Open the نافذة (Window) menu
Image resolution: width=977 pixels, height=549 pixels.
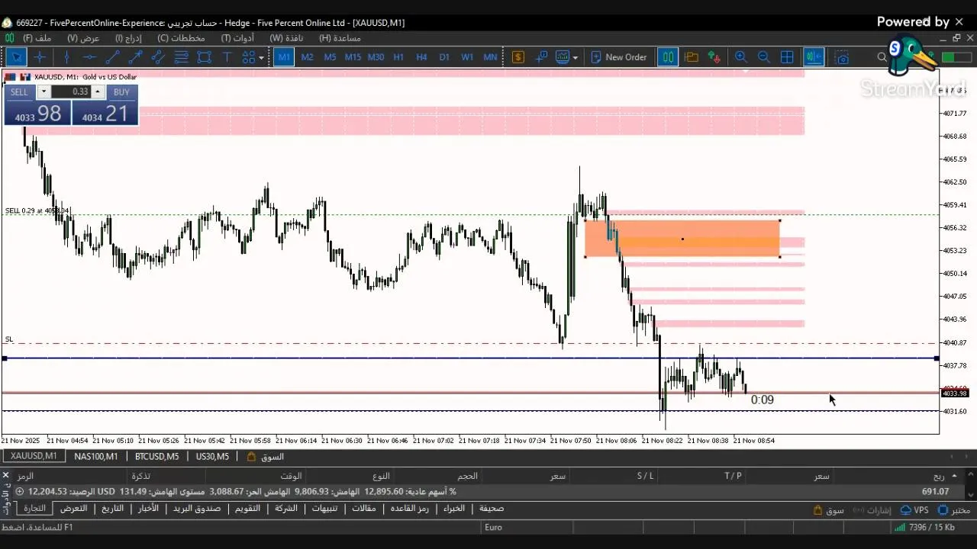pyautogui.click(x=286, y=38)
